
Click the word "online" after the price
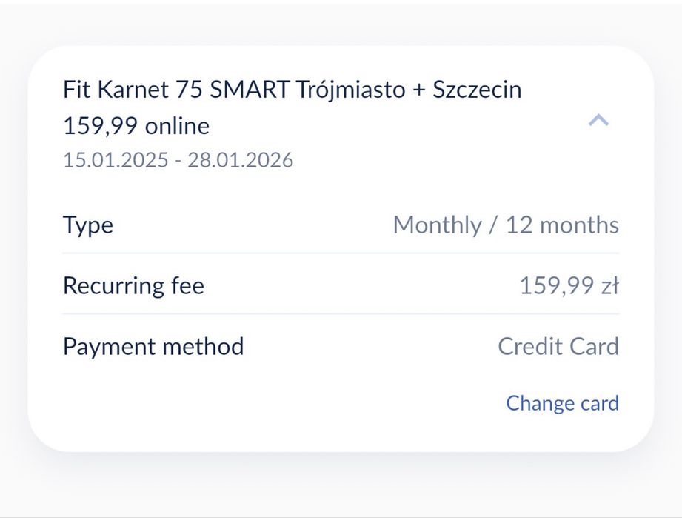(177, 126)
